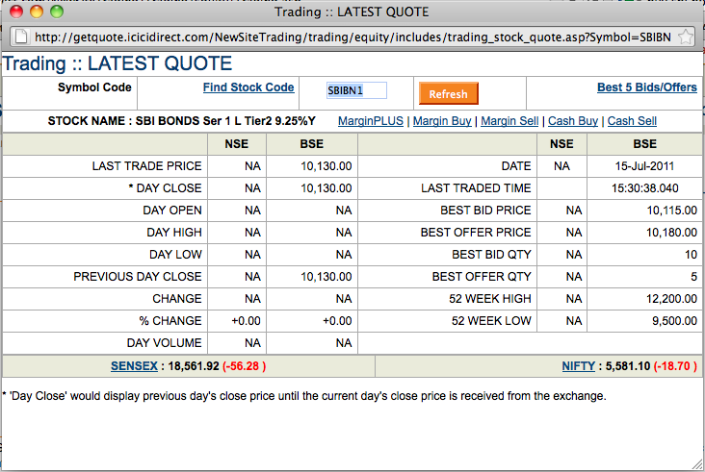Click the DAY OPEN row label
This screenshot has width=705, height=472.
coord(172,210)
